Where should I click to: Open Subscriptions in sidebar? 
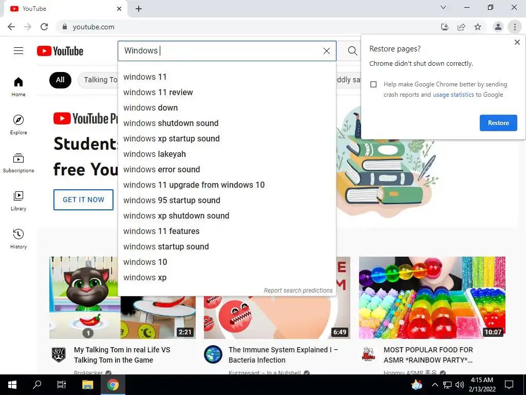coord(18,163)
